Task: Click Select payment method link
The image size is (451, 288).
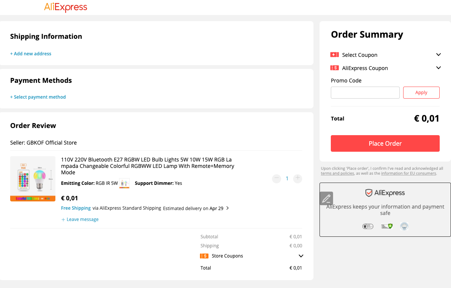Action: (x=38, y=97)
